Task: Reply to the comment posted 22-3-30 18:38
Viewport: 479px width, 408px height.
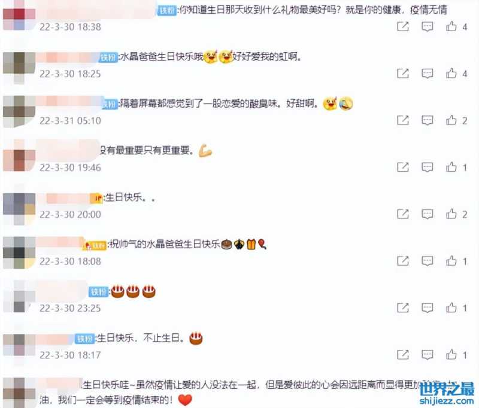Action: pyautogui.click(x=427, y=26)
